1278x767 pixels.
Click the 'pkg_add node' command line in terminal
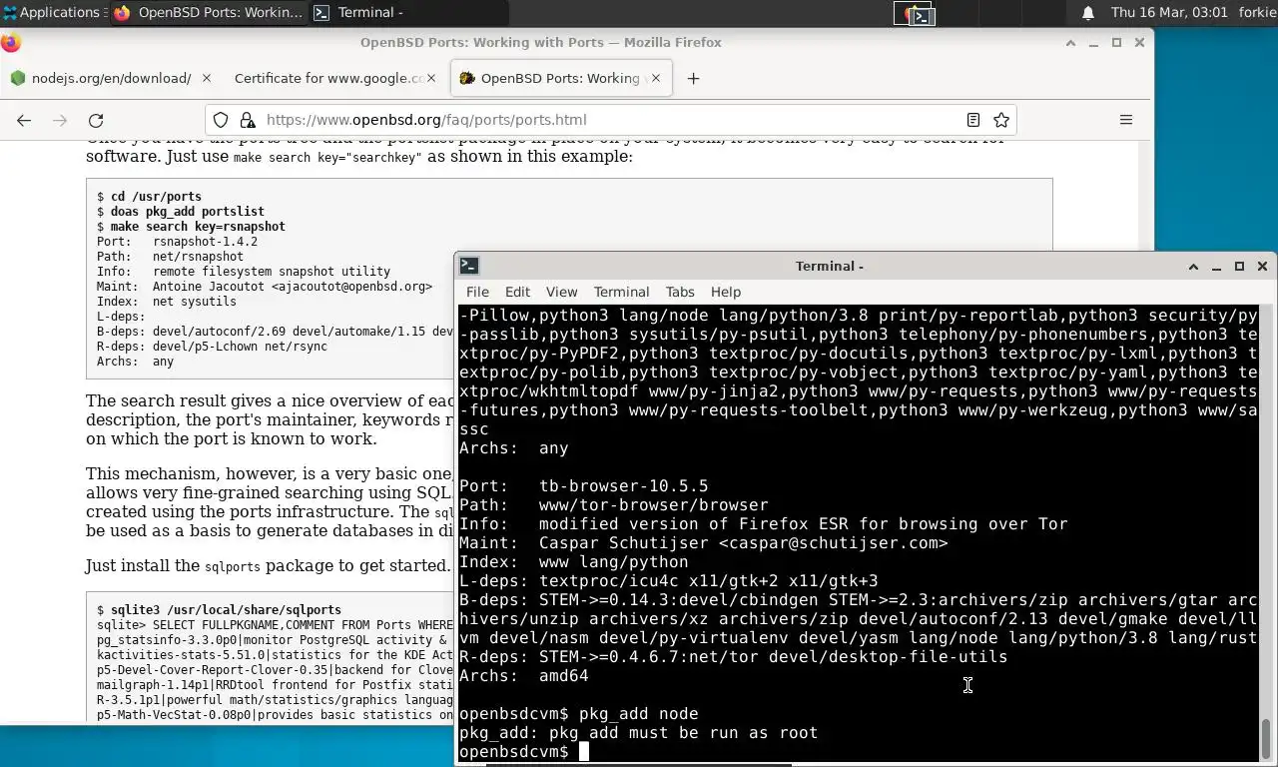(x=578, y=714)
